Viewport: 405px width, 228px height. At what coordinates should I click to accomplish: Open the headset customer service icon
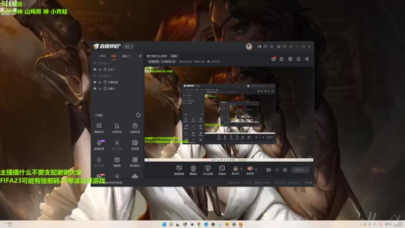pos(259,47)
